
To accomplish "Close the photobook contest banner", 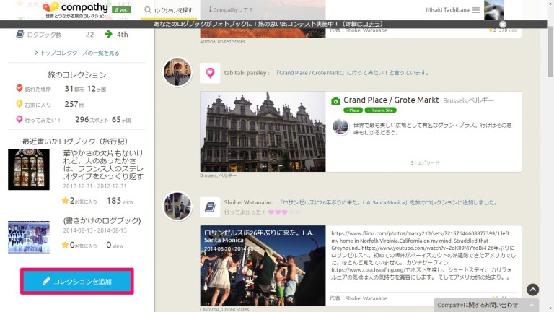I will (x=502, y=24).
